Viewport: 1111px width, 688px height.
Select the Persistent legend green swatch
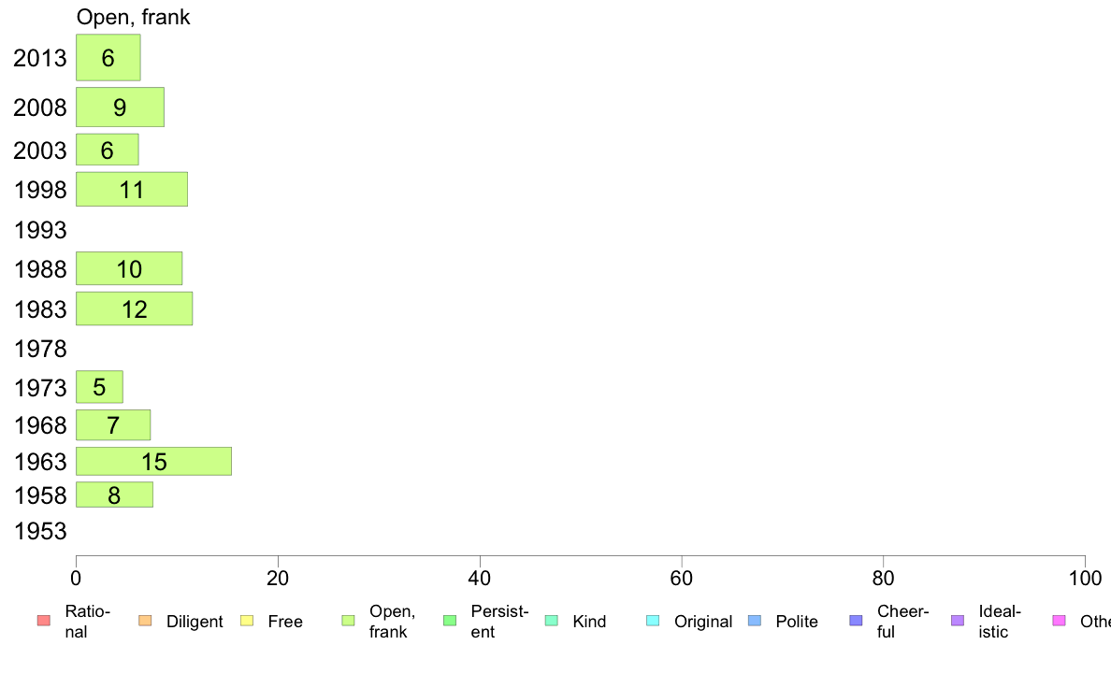(x=450, y=621)
